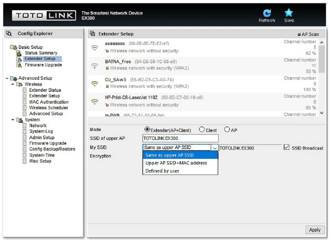
Task: Click the Save star icon
Action: pos(289,13)
